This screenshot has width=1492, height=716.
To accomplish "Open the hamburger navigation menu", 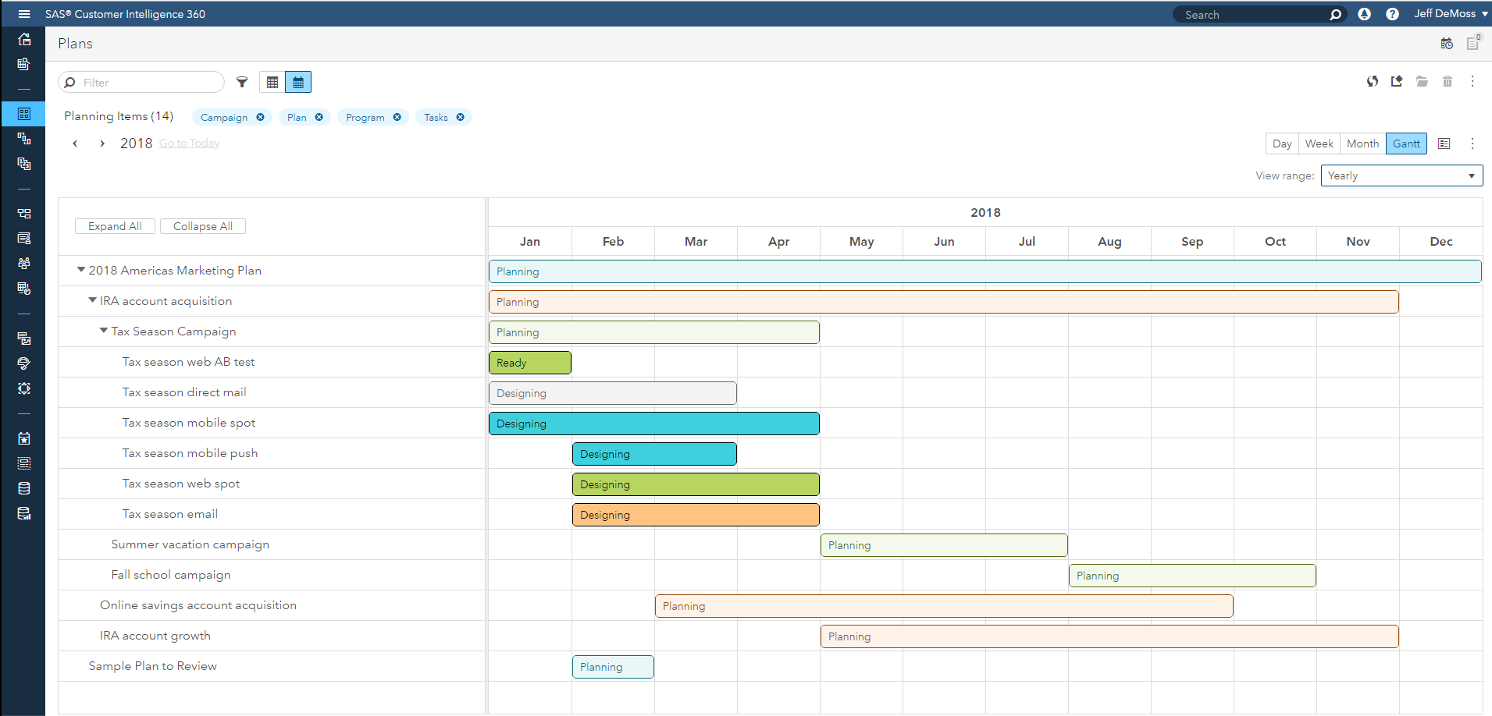I will (x=24, y=14).
